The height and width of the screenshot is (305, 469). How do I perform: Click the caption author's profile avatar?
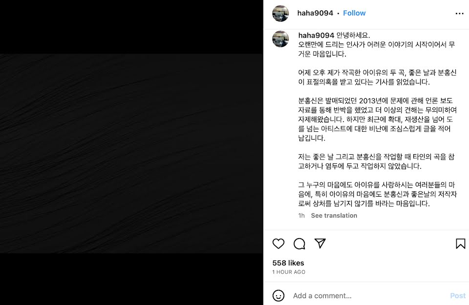280,39
